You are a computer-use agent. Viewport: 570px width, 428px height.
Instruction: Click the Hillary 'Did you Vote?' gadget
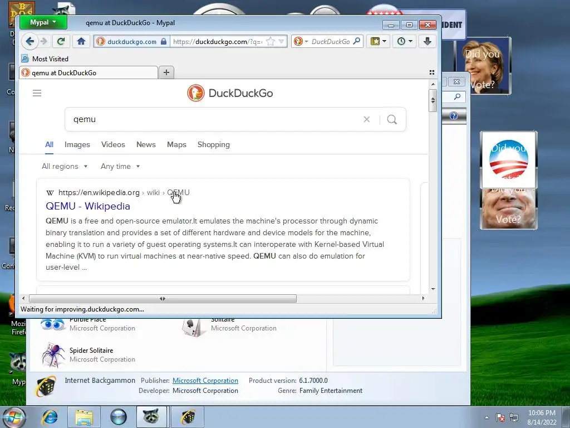coord(483,66)
